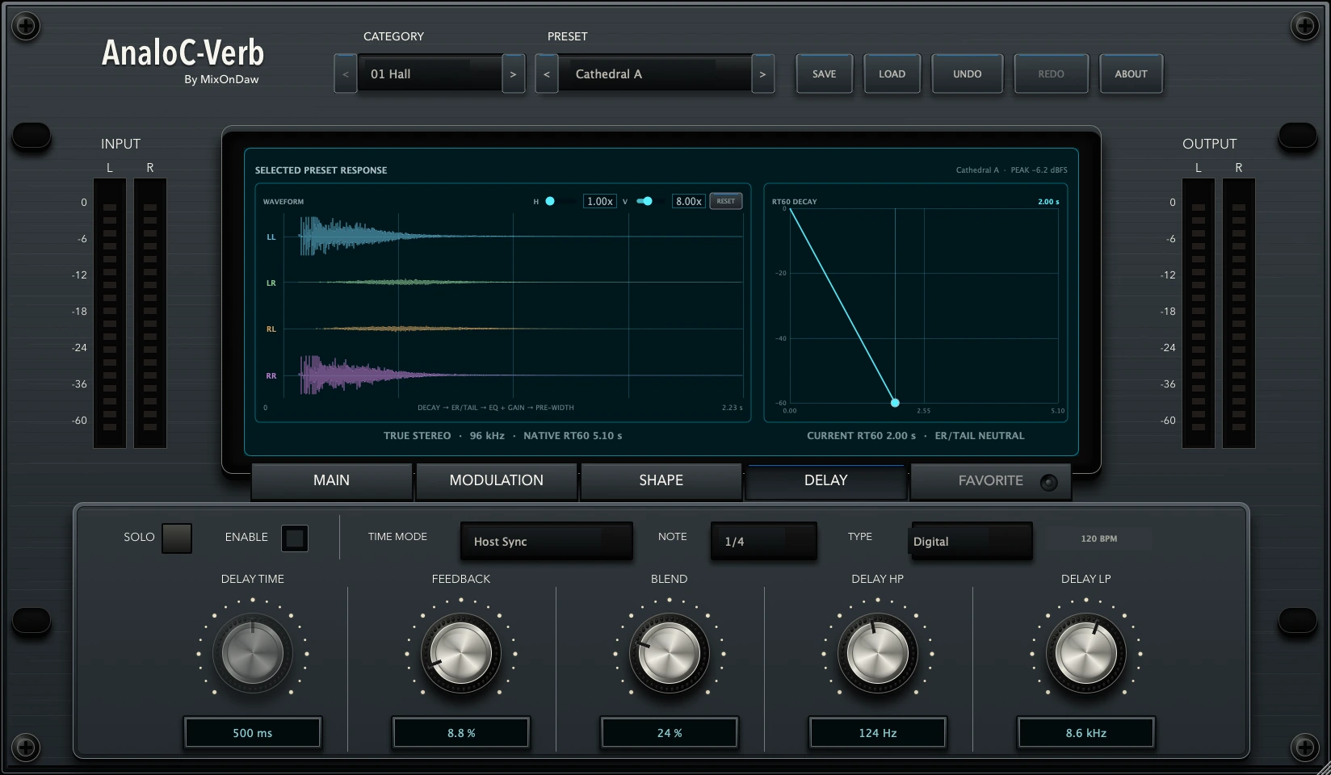Viewport: 1331px width, 775px height.
Task: Select previous preset arrow beside Cathedral A
Action: tap(547, 74)
